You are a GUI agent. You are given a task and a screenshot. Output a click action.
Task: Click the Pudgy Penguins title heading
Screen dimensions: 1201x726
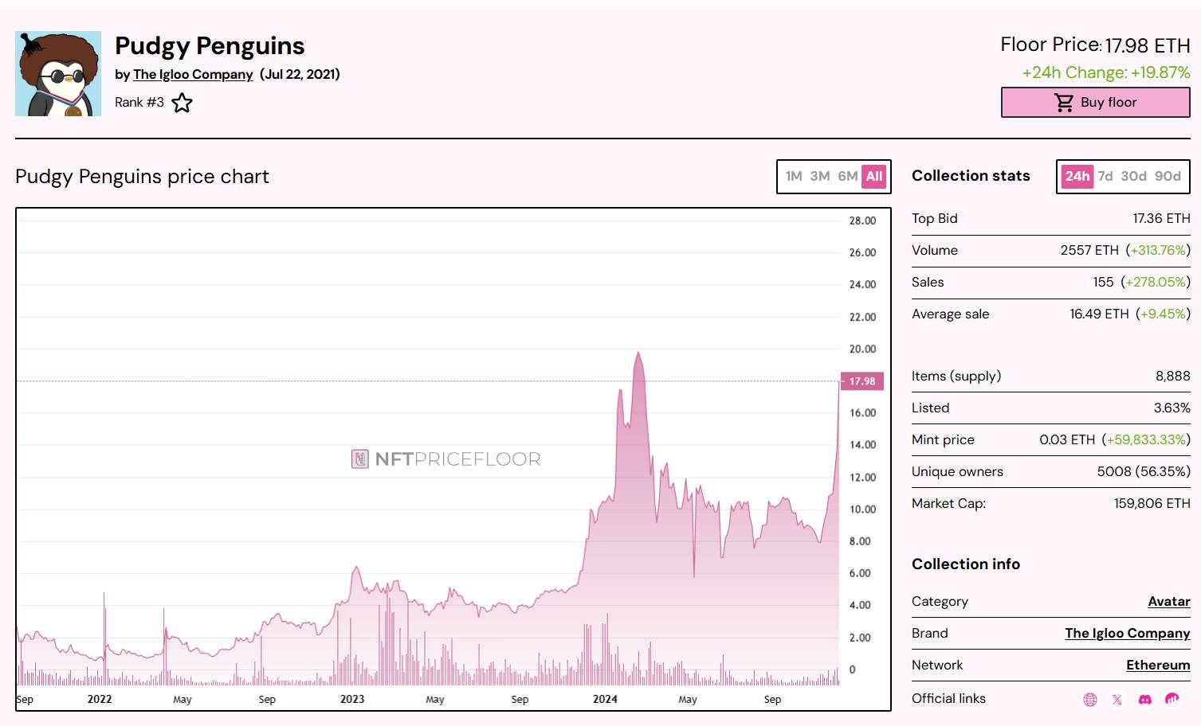(210, 46)
